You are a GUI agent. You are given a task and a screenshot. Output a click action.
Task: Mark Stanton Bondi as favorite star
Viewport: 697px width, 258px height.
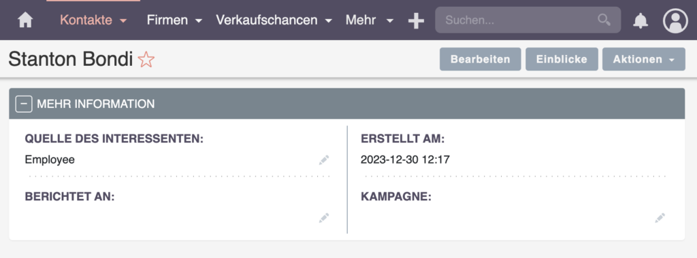pyautogui.click(x=146, y=59)
